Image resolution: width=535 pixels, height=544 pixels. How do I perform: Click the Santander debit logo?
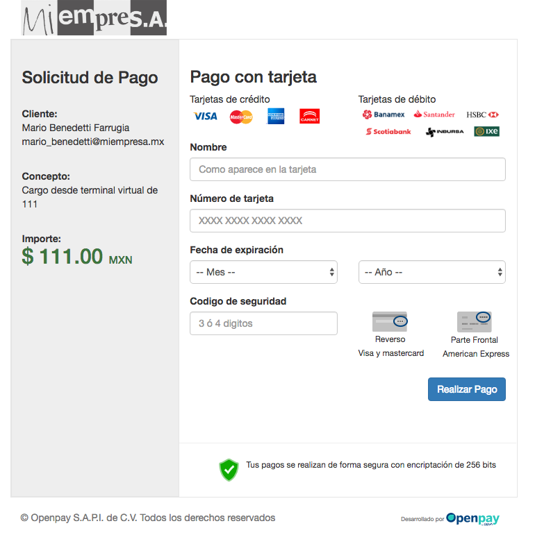click(x=434, y=114)
